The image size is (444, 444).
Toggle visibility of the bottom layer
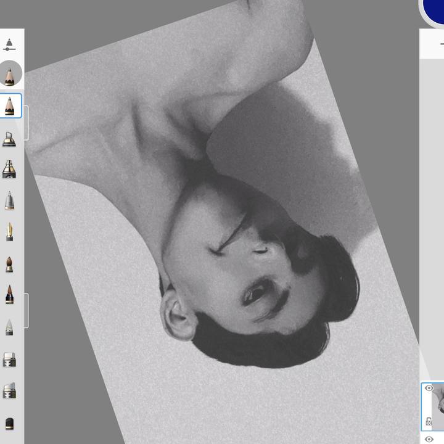tap(429, 438)
